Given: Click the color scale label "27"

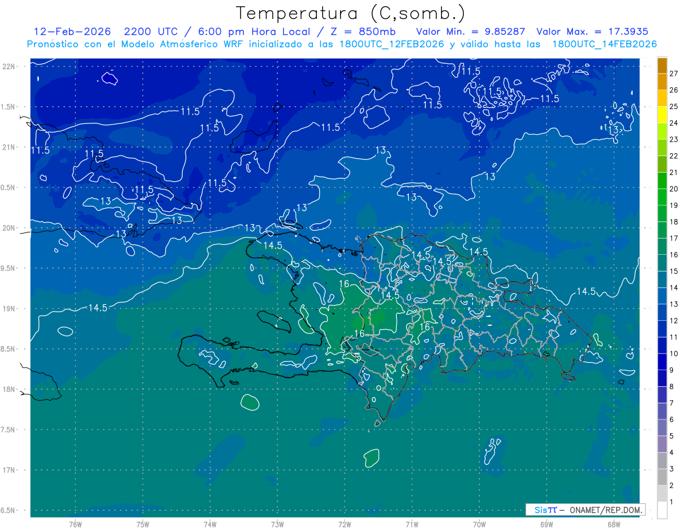Looking at the screenshot, I should (674, 73).
